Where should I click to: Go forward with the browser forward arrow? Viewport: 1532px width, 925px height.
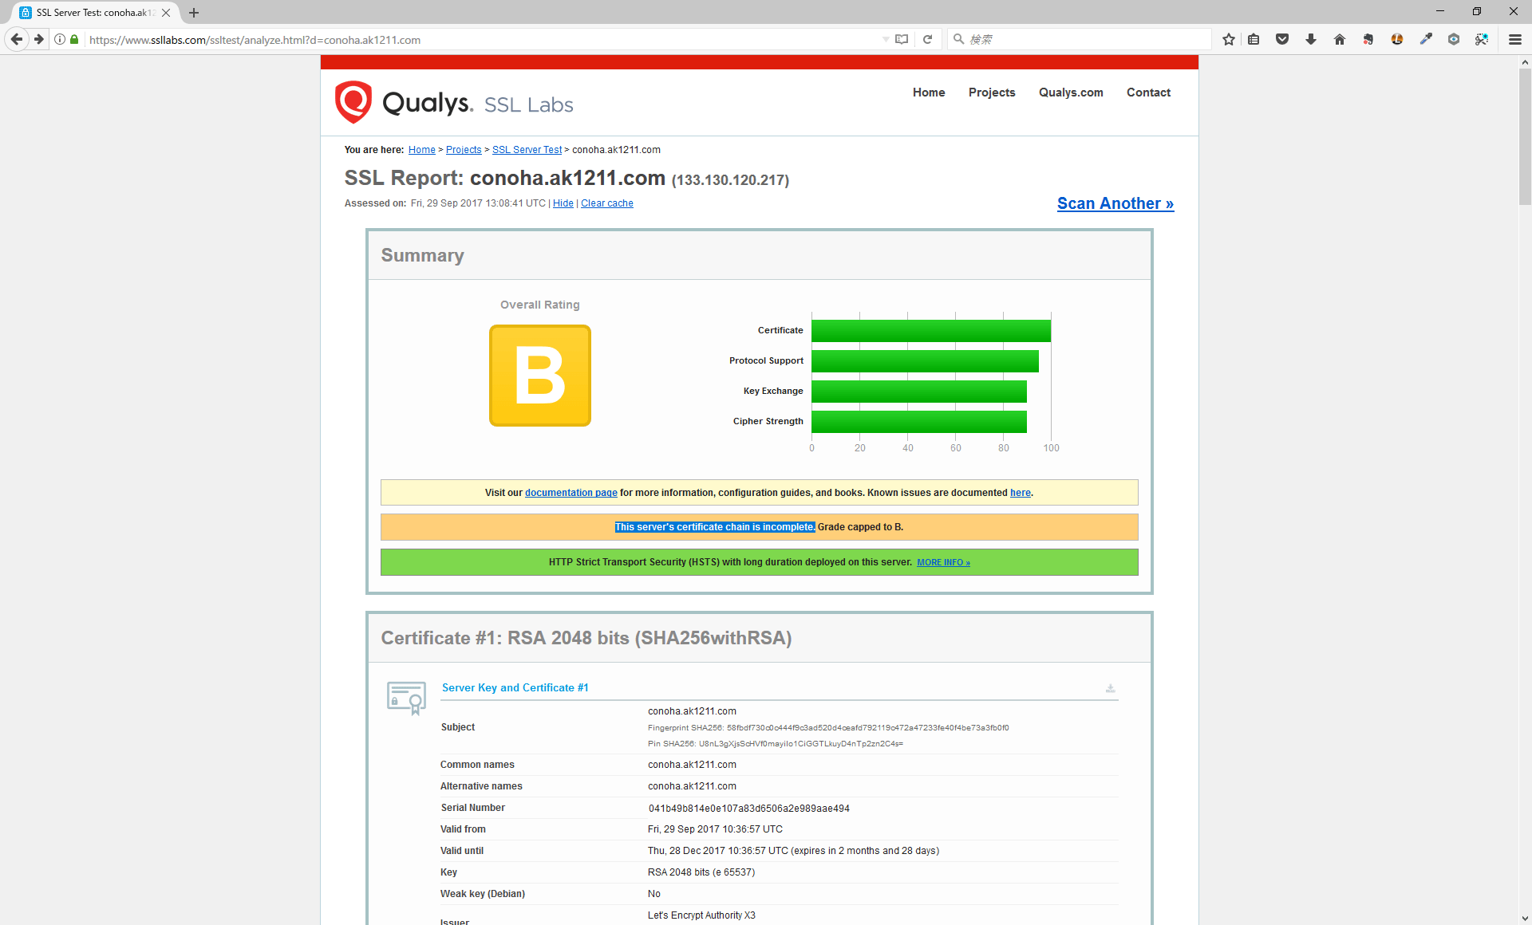click(38, 39)
